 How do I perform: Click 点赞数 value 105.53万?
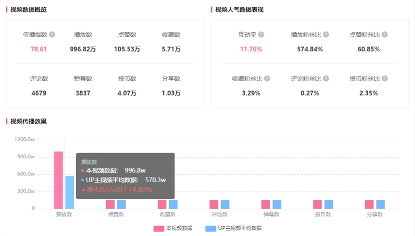click(127, 49)
